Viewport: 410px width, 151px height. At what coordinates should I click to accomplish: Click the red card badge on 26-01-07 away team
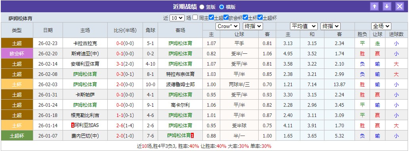(x=192, y=136)
